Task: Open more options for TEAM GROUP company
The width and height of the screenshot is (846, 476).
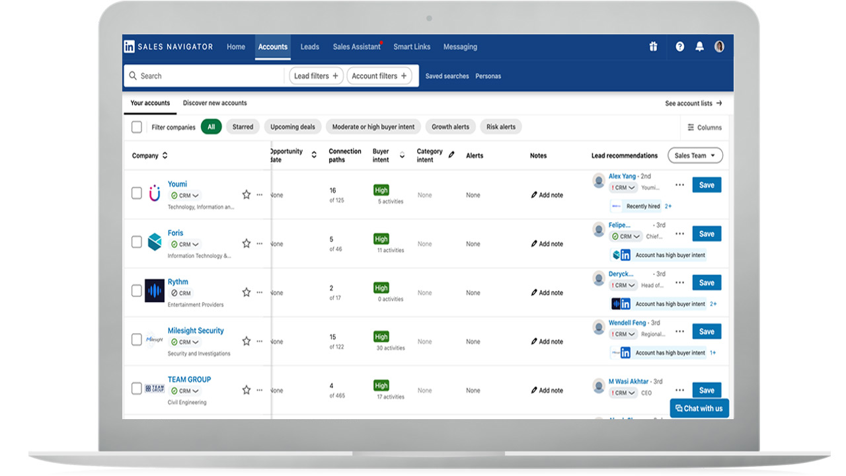Action: click(x=260, y=391)
